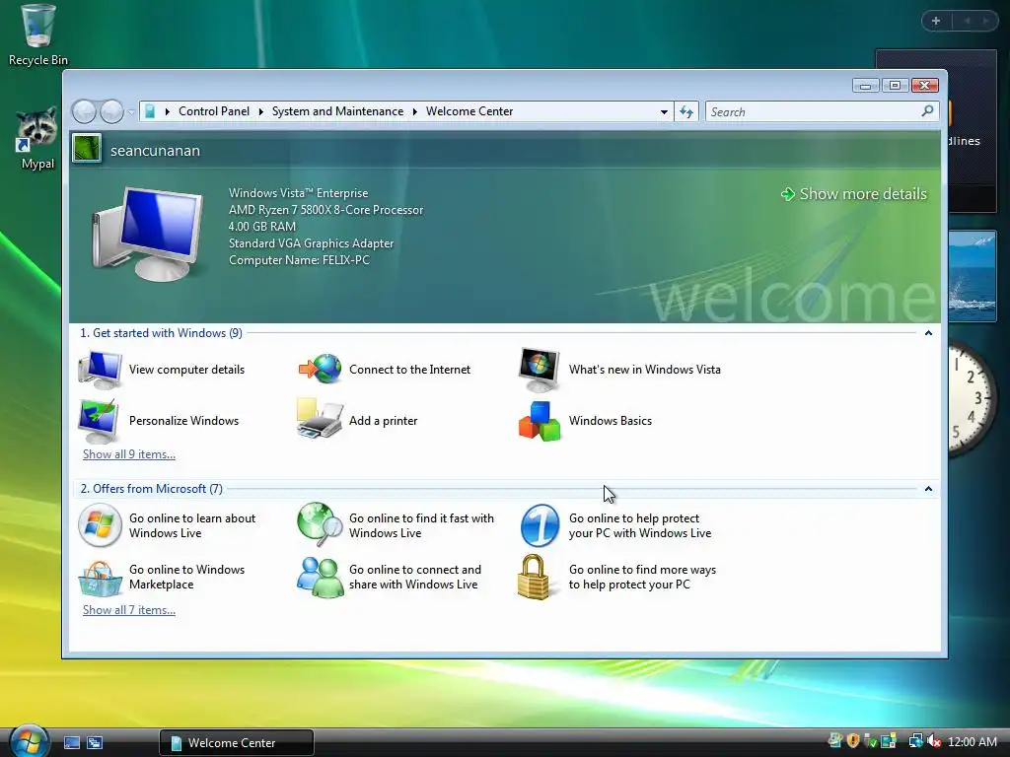This screenshot has width=1010, height=757.
Task: Click the security shield tray icon
Action: [853, 741]
